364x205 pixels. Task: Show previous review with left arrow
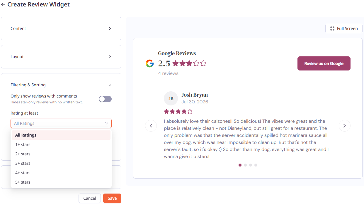[151, 126]
